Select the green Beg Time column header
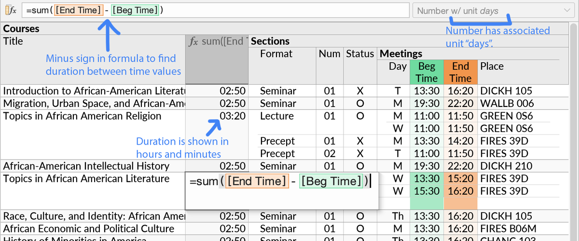 (427, 72)
